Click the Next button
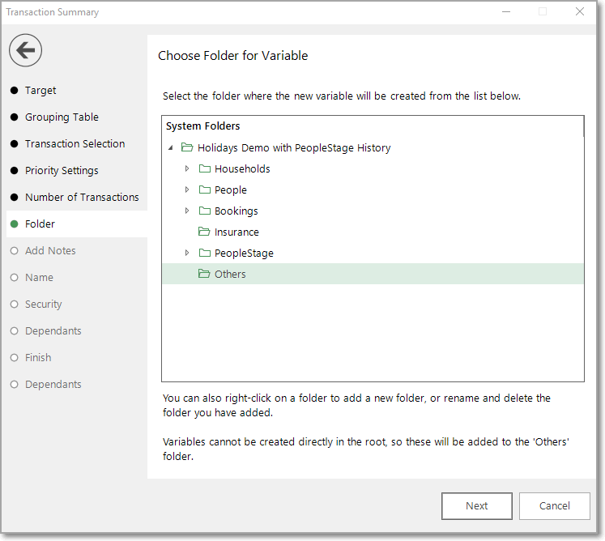 tap(477, 506)
